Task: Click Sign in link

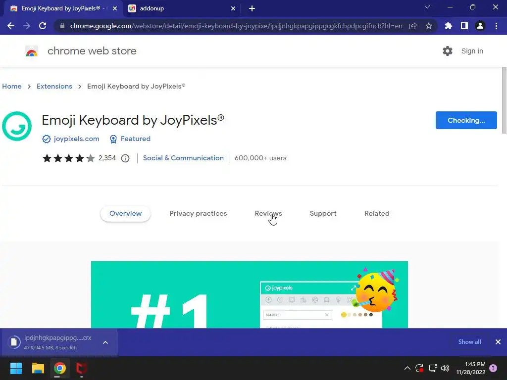Action: pos(472,51)
